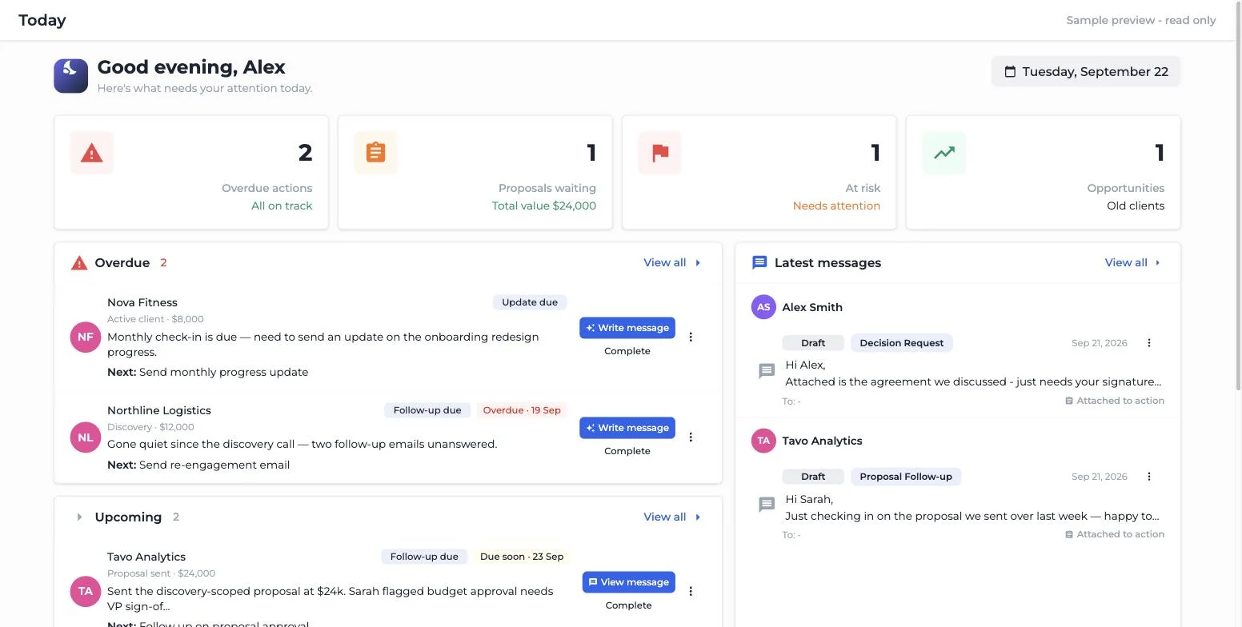Click the Draft tag on Alex Smith's message
Image resolution: width=1242 pixels, height=627 pixels.
[x=813, y=343]
